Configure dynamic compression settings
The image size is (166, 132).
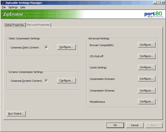[66, 81]
